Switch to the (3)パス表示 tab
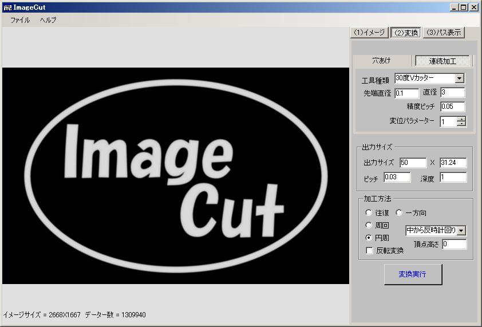Screen dimensions: 482x327 click(444, 32)
